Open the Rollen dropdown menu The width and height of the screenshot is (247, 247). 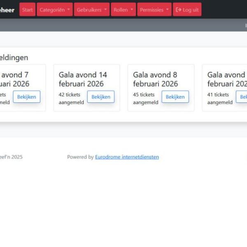[123, 10]
